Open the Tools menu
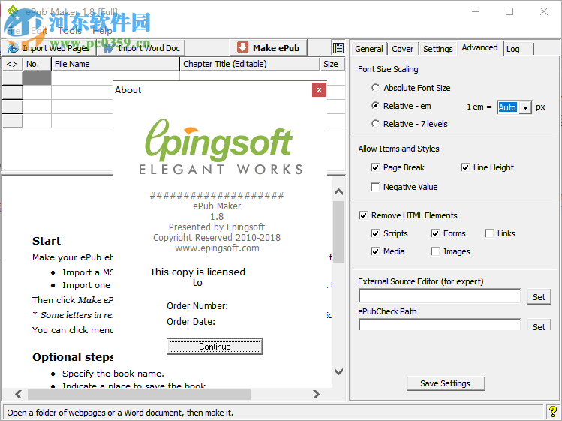 (x=70, y=31)
